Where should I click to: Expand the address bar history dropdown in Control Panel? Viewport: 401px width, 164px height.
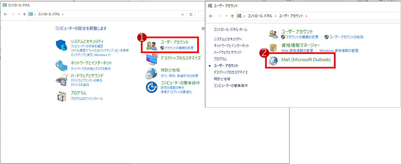coord(182,15)
